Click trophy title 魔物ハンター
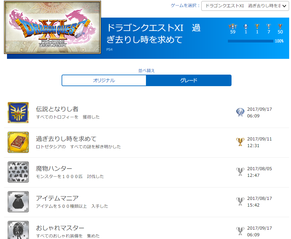Viewport: 291px width, 239px height. point(54,168)
